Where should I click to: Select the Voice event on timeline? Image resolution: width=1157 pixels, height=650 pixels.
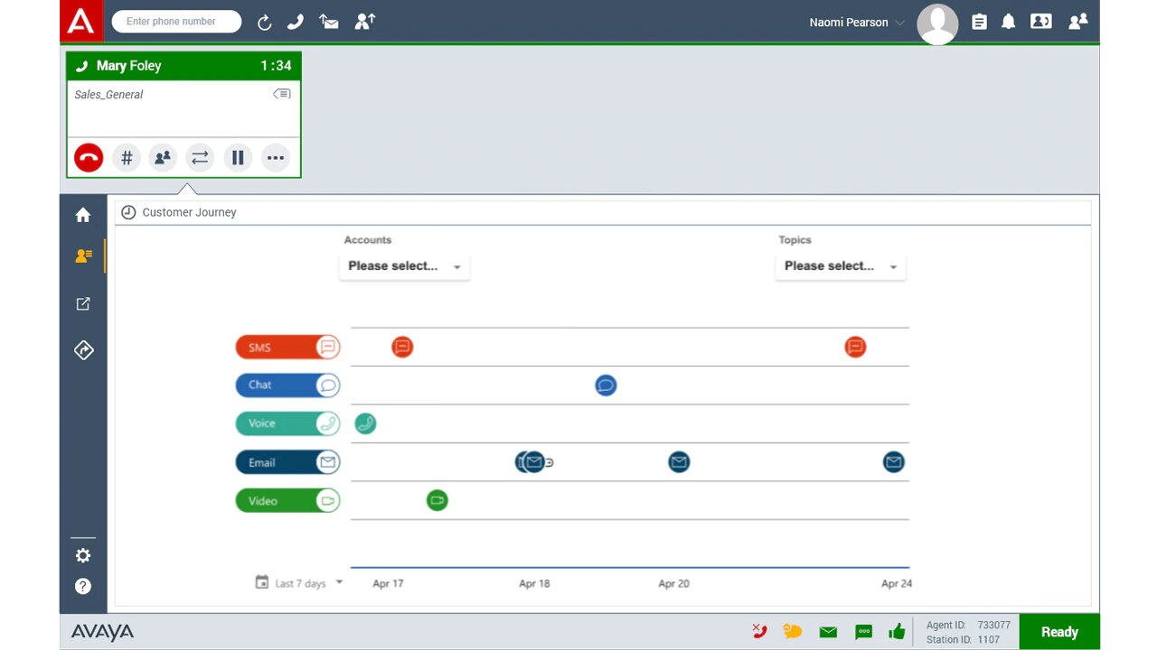pyautogui.click(x=365, y=423)
